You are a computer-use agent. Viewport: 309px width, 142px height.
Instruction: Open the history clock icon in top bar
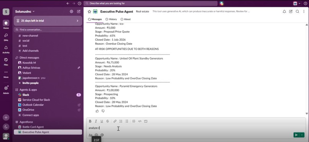click(79, 3)
